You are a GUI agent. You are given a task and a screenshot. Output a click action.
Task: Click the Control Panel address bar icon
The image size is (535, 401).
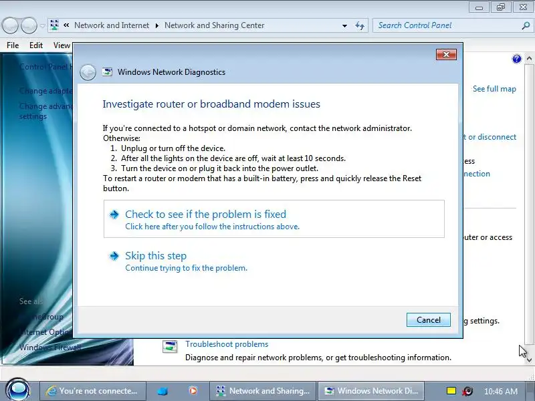point(54,25)
